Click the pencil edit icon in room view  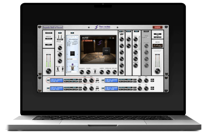[x=110, y=38]
